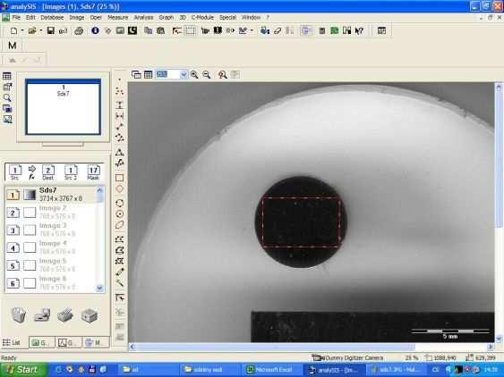Select the ellipse measurement tool
This screenshot has width=504, height=377.
119,225
